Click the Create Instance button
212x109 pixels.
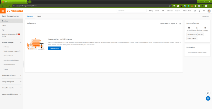(x=54, y=48)
